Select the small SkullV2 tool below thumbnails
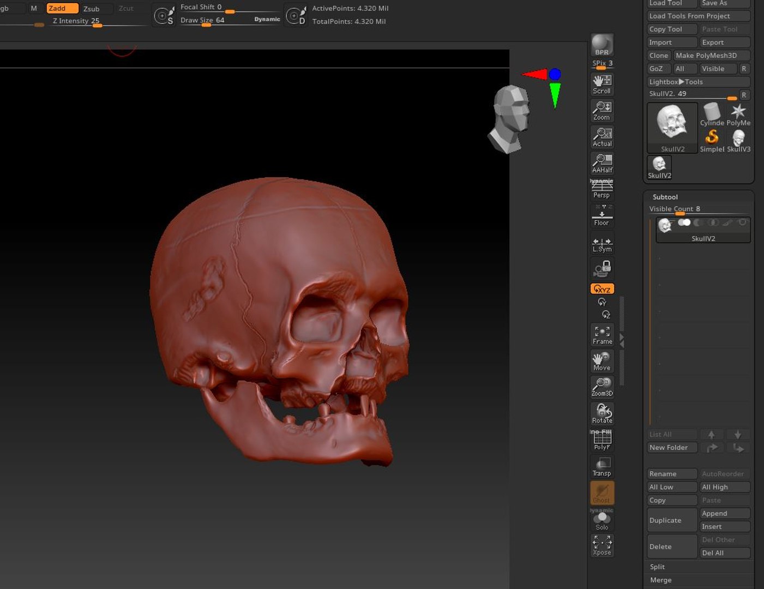Viewport: 764px width, 589px height. tap(659, 167)
